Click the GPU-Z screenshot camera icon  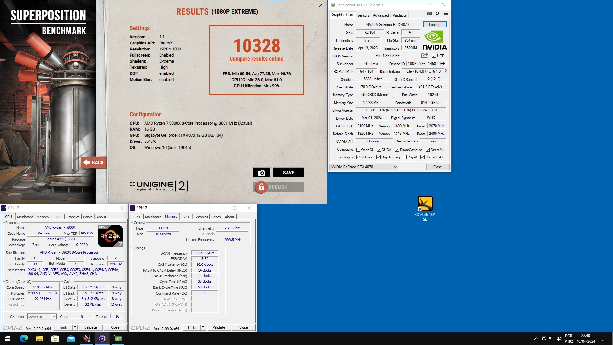coord(429,13)
